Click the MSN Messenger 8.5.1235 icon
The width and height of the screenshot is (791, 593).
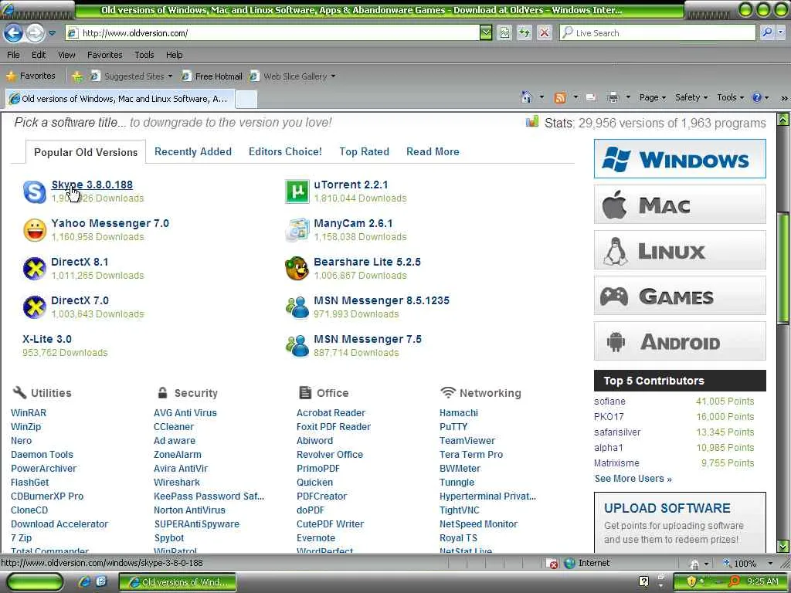click(297, 307)
